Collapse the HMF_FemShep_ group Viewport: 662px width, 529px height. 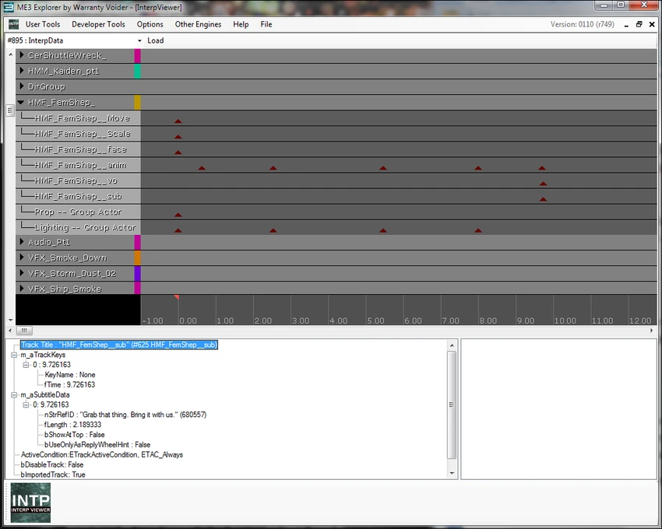[21, 102]
